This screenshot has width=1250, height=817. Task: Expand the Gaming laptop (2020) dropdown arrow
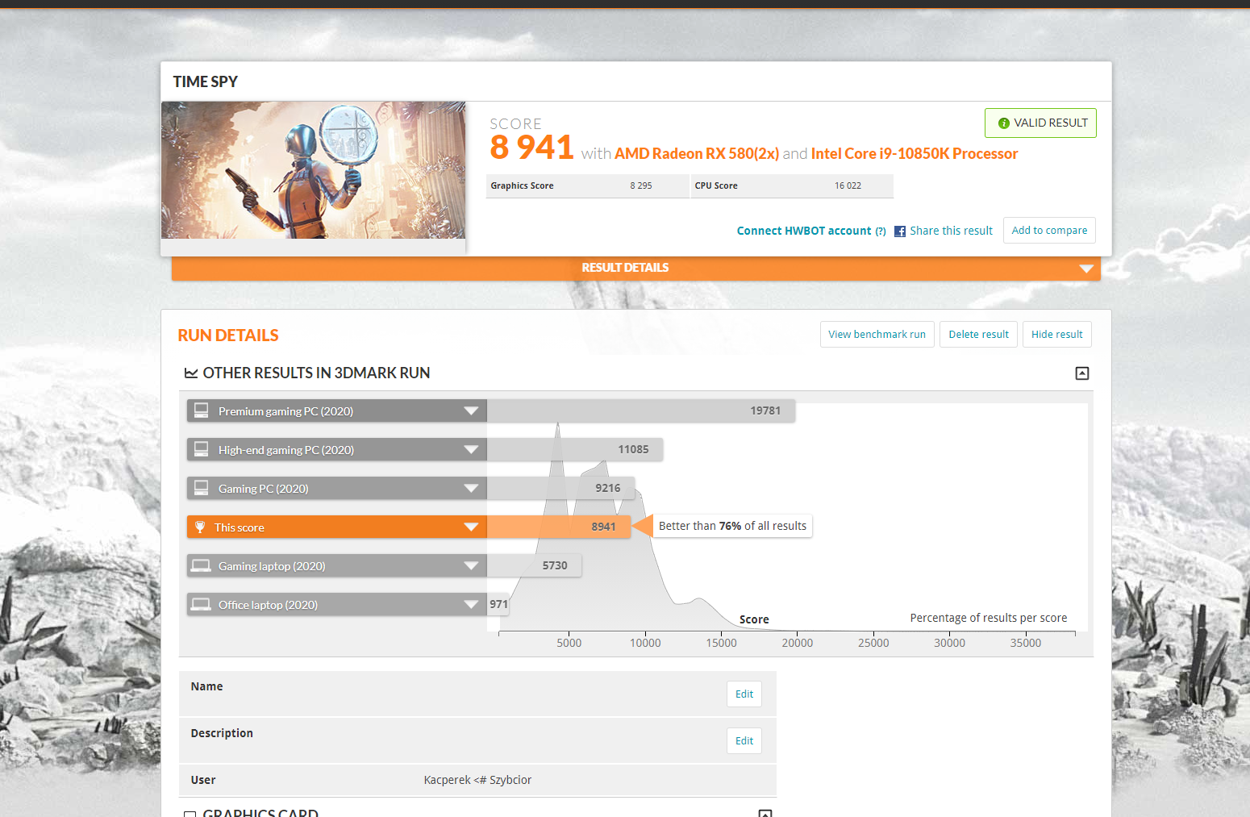(x=471, y=566)
